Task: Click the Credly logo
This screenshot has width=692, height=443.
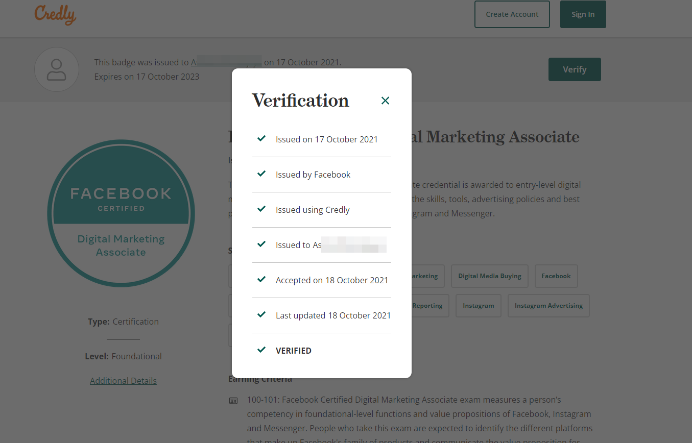Action: coord(55,14)
